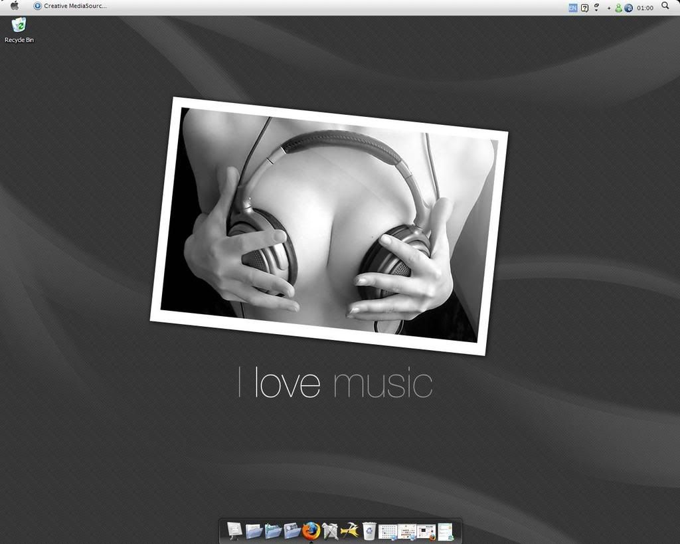Open the document icon at dock's right end
Viewport: 680px width, 544px height.
coord(446,531)
